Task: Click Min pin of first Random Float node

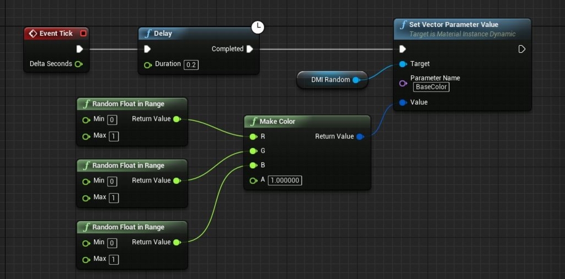Action: 86,120
